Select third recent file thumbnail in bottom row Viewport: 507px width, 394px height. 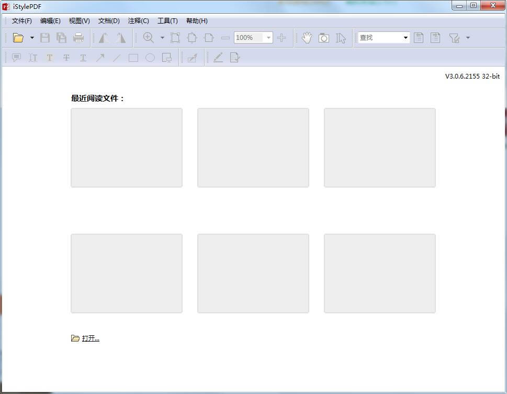(x=380, y=273)
